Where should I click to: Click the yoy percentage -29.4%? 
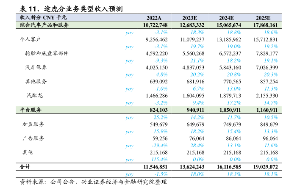click(x=159, y=146)
